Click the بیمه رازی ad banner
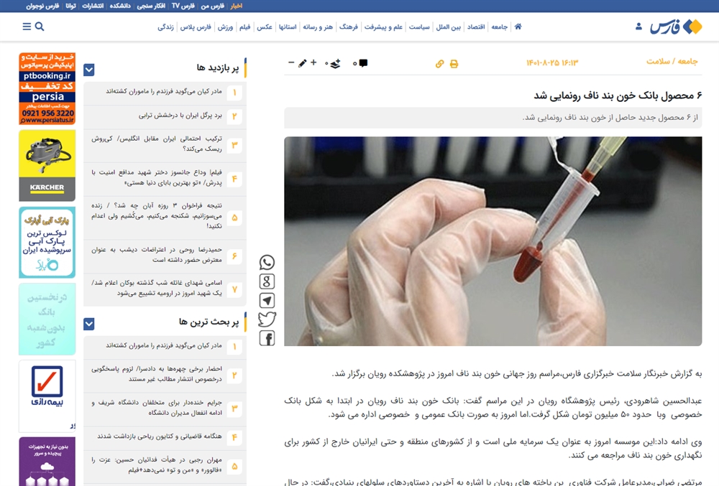The width and height of the screenshot is (719, 486). [47, 396]
